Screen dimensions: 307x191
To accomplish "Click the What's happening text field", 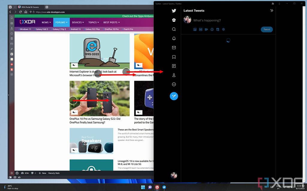I will tap(207, 20).
